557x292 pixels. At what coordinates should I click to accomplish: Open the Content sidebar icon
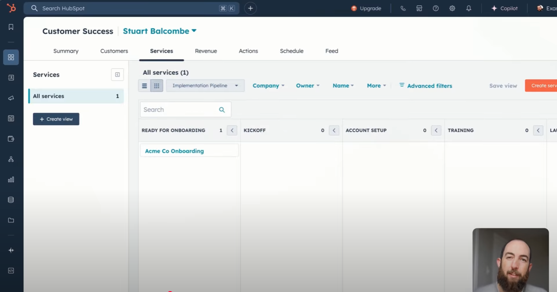[11, 118]
